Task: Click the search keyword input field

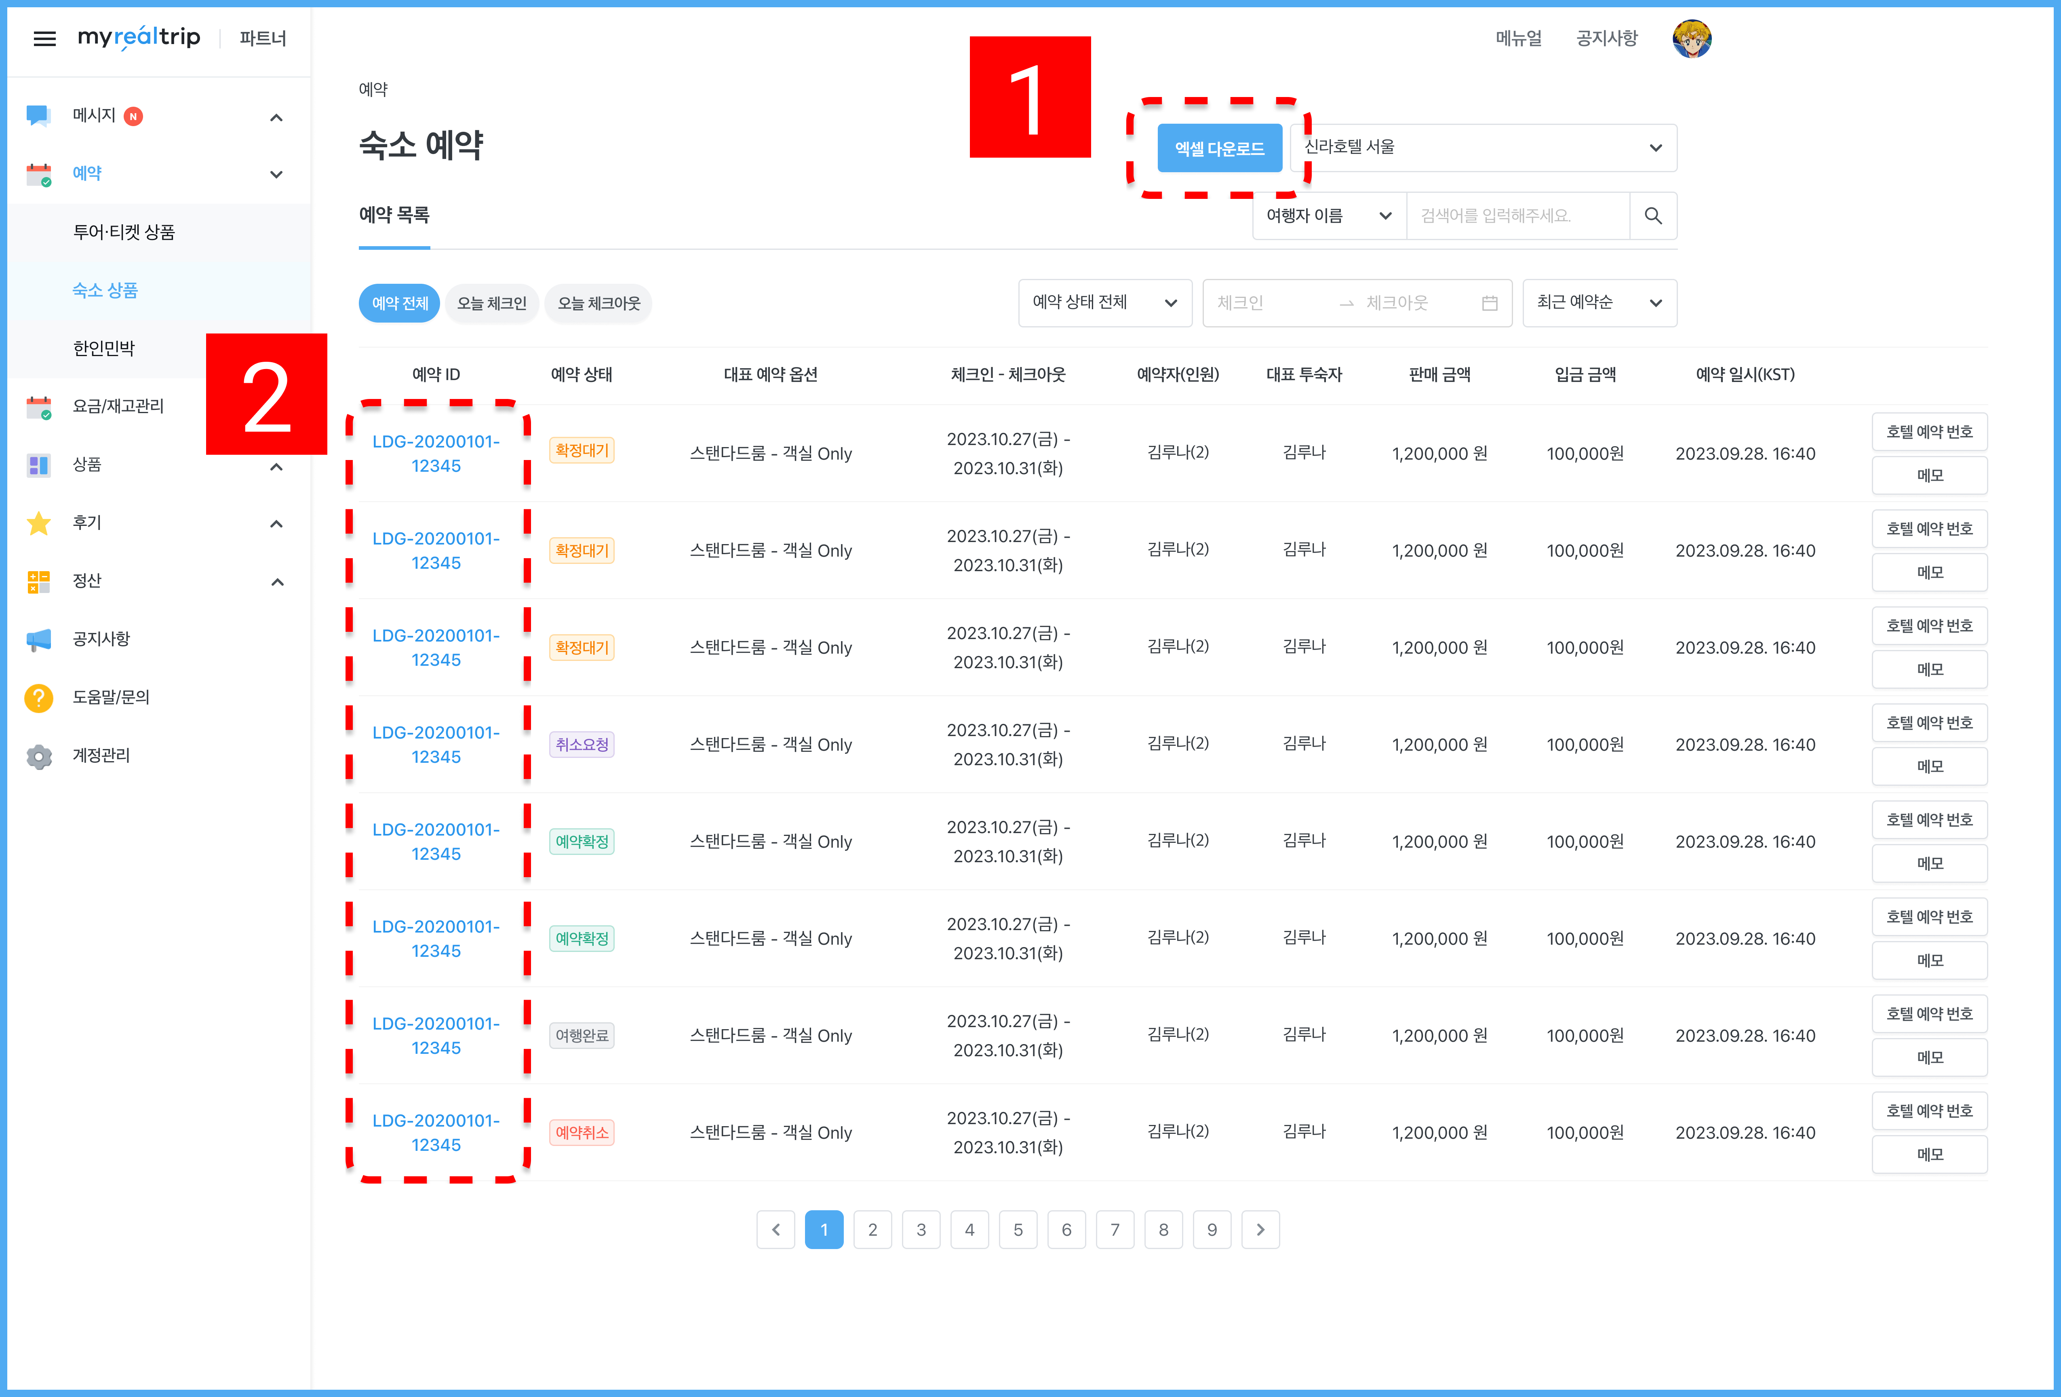Action: pyautogui.click(x=1517, y=215)
